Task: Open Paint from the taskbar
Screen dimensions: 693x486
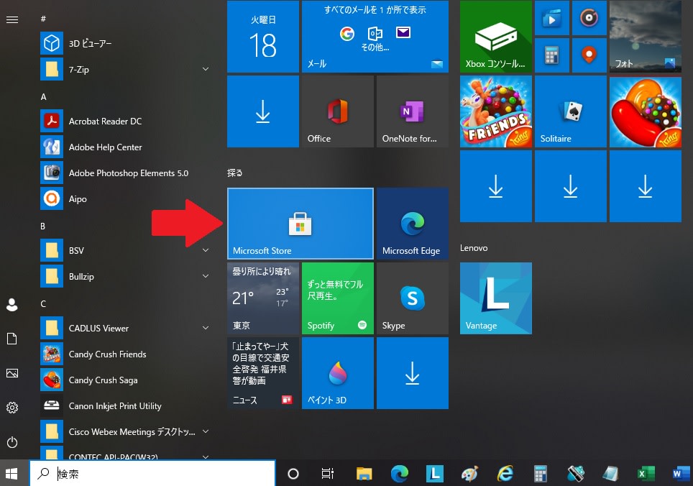Action: (470, 474)
